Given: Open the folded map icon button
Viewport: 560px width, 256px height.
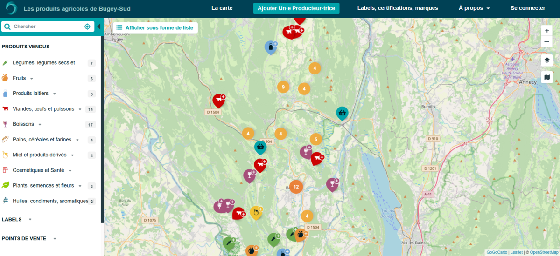Looking at the screenshot, I should (547, 77).
